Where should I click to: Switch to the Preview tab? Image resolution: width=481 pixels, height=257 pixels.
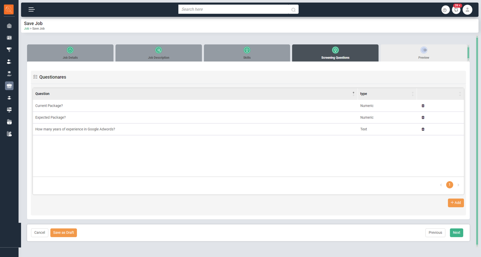pyautogui.click(x=424, y=53)
